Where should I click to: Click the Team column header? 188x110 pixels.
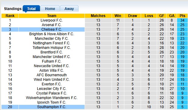(52, 16)
